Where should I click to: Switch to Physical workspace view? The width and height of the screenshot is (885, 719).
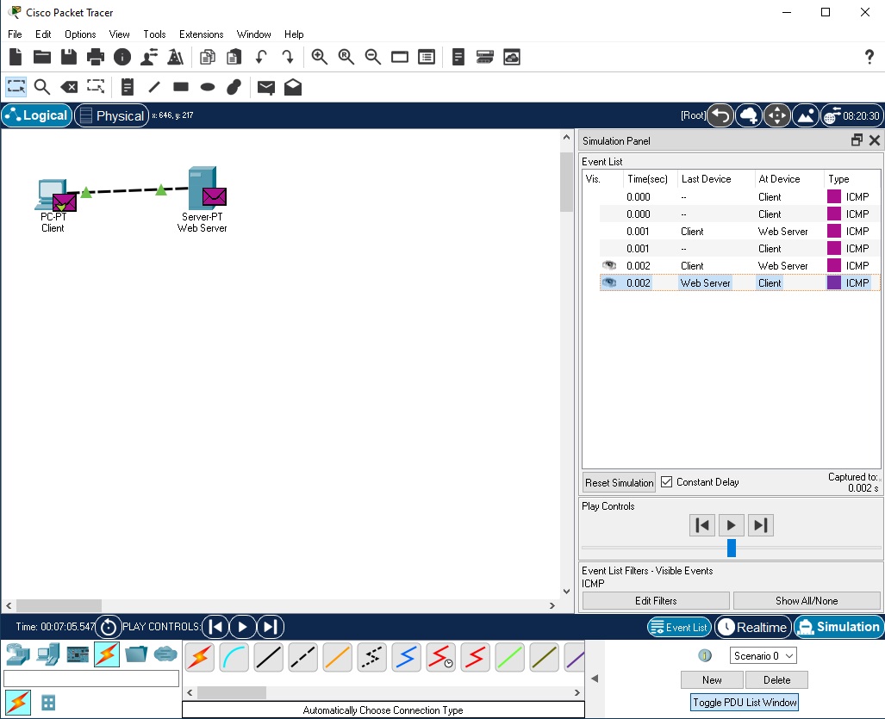(112, 115)
